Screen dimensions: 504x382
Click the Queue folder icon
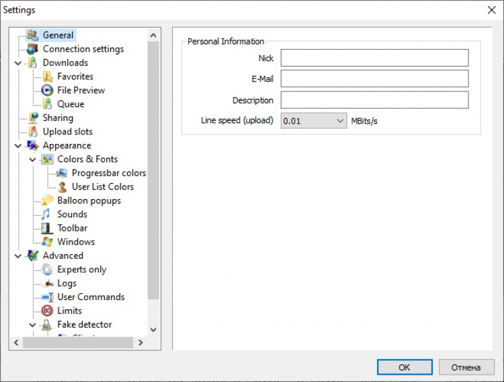click(47, 104)
